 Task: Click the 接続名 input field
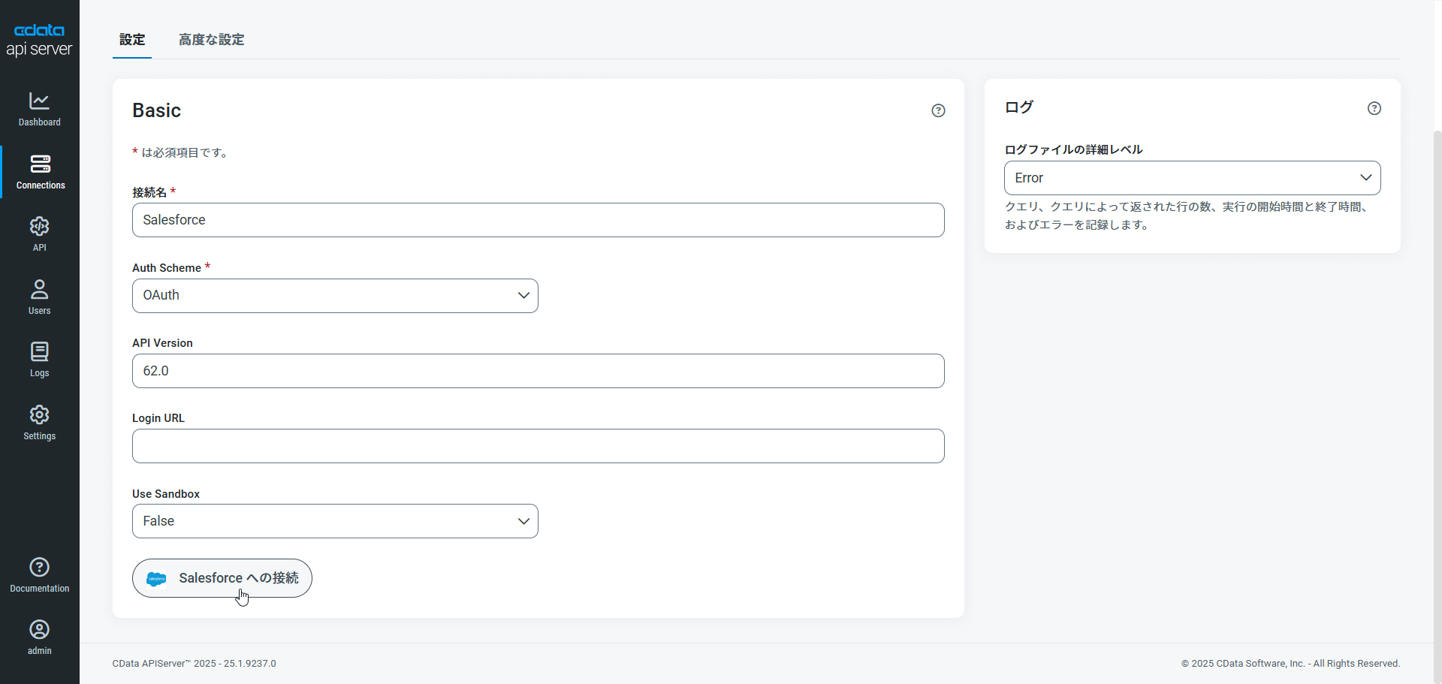click(538, 220)
